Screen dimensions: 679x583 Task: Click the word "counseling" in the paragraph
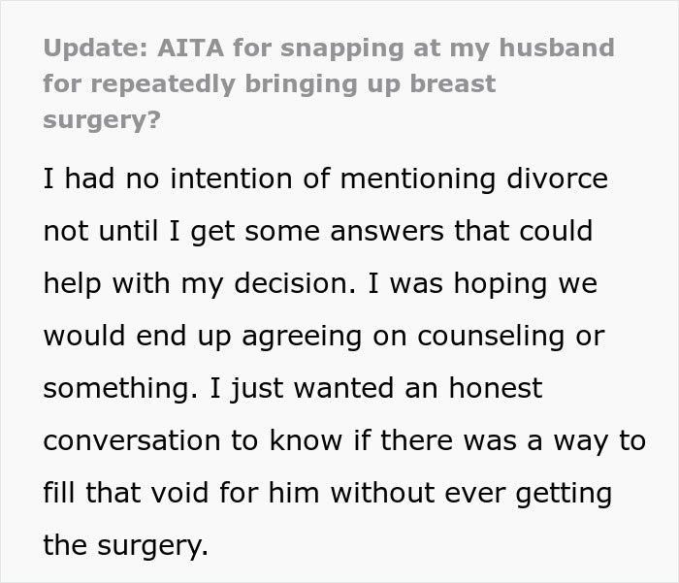495,337
